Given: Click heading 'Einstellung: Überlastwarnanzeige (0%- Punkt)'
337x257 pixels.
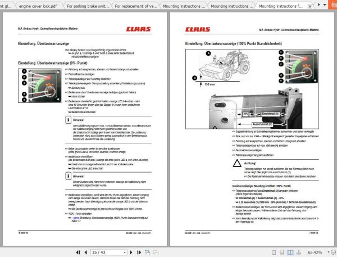Looking at the screenshot, I should pos(53,63).
